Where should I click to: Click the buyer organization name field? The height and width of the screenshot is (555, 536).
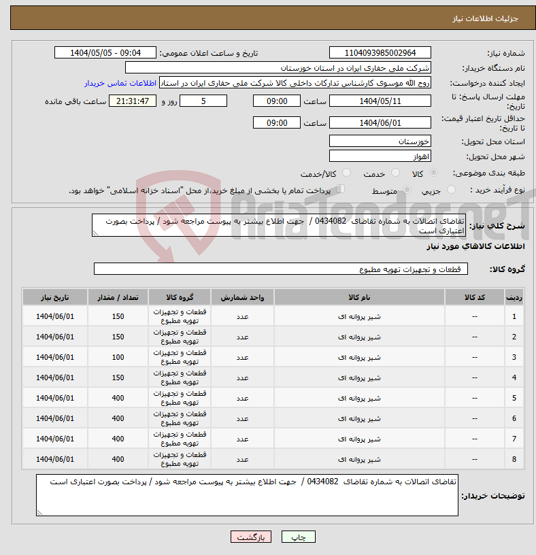(x=278, y=68)
